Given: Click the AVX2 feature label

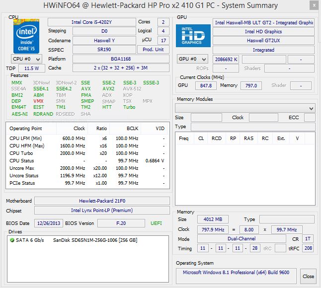Looking at the screenshot, I should 108,89.
